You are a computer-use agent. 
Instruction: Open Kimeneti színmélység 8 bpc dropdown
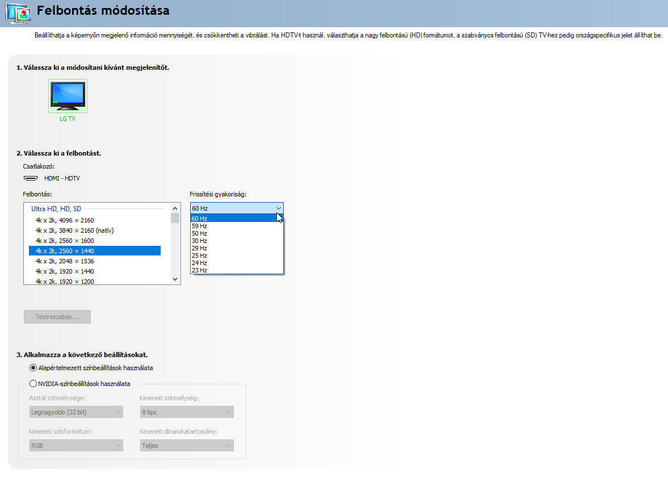pyautogui.click(x=187, y=412)
